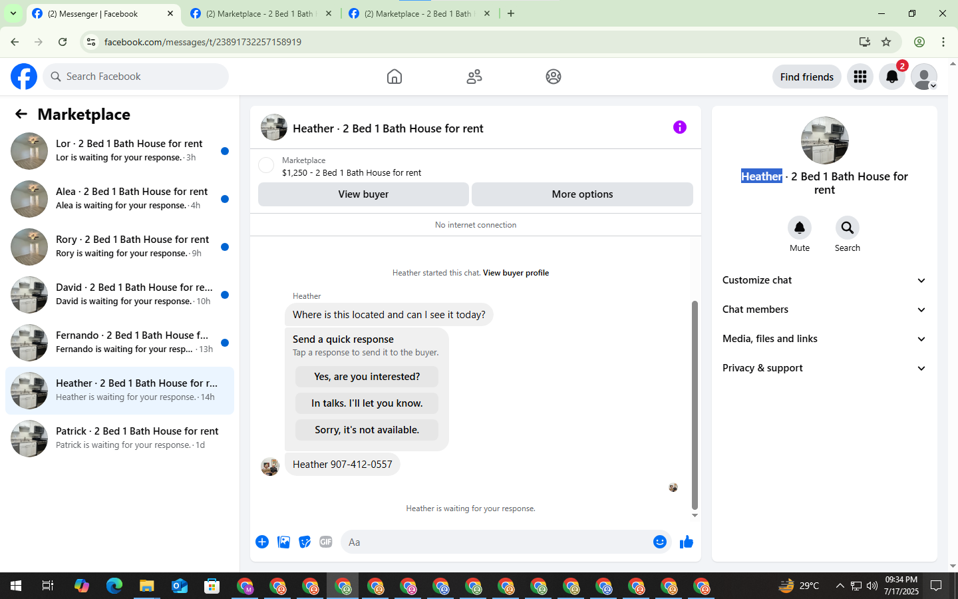Open the Chrome profile icon

click(x=919, y=42)
